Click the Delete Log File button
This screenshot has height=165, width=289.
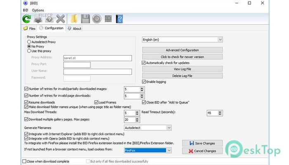point(182,76)
